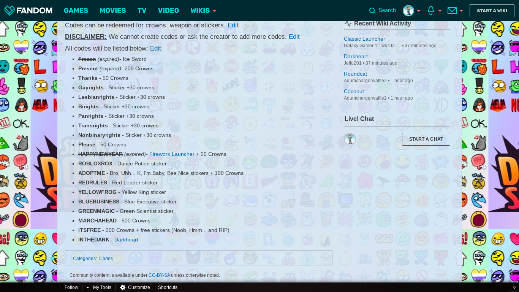Click the GREENMAGIC code text
The width and height of the screenshot is (519, 292).
tap(97, 211)
